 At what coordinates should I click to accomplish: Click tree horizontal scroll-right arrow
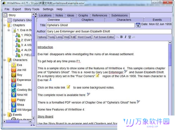[30, 122]
